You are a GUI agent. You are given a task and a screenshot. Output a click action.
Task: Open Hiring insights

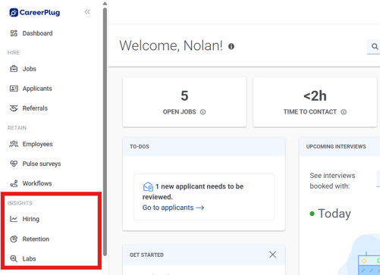coord(31,219)
